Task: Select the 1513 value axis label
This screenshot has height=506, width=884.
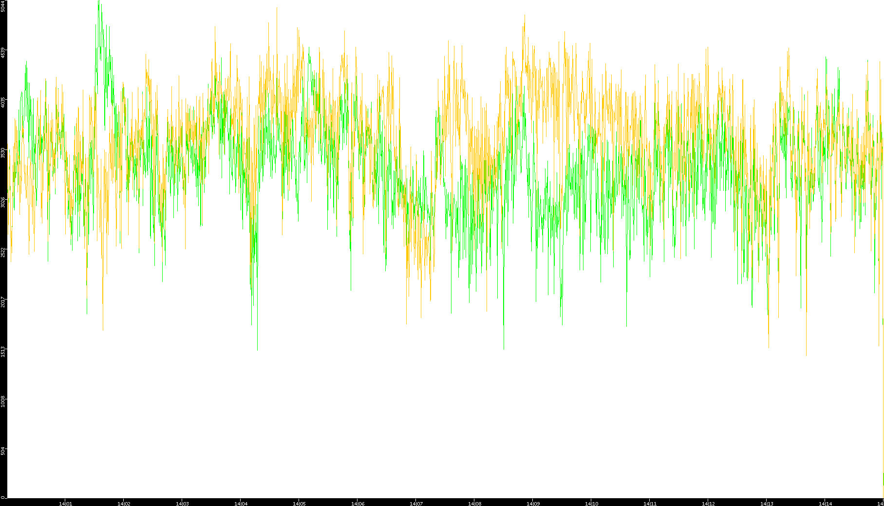Action: pyautogui.click(x=3, y=352)
